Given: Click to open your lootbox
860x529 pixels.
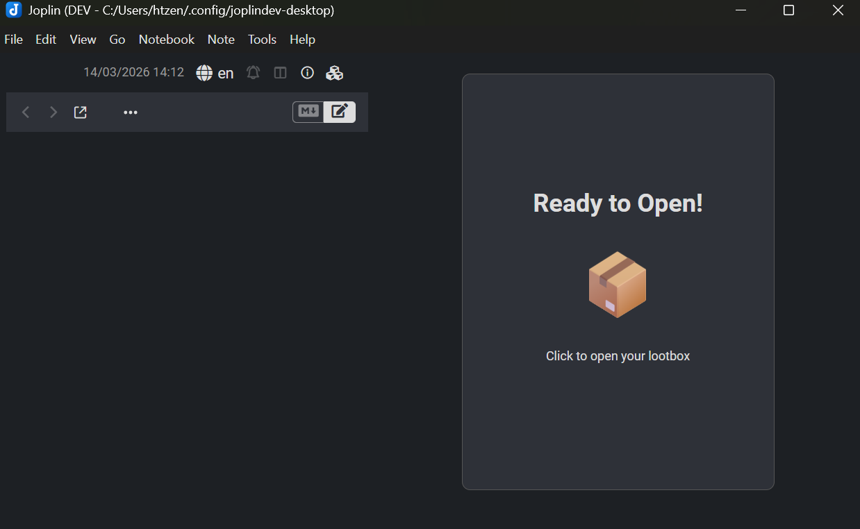Looking at the screenshot, I should click(x=618, y=355).
